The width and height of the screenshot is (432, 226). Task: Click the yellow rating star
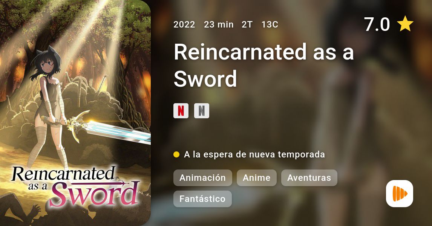point(405,24)
